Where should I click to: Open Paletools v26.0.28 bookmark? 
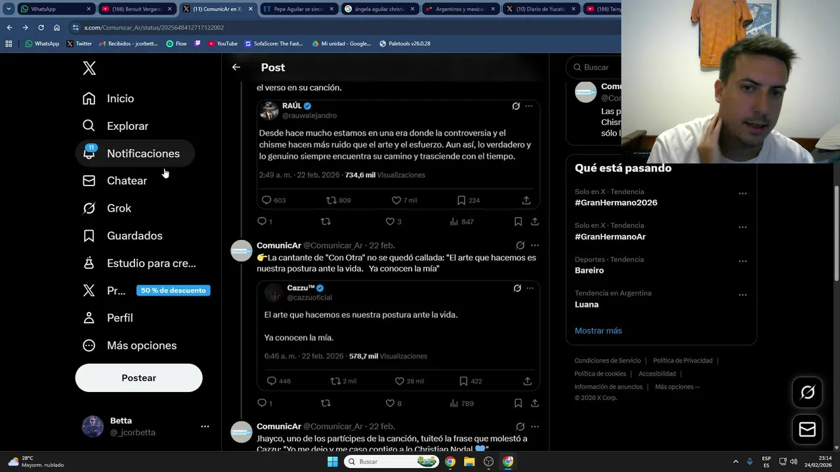405,43
